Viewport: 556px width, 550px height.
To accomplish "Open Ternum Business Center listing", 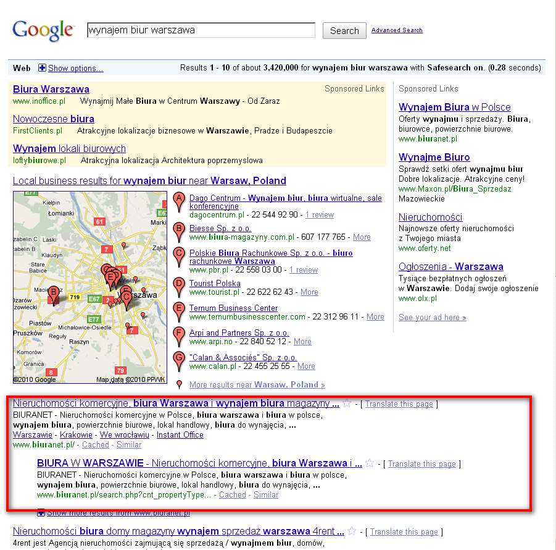I will click(x=233, y=308).
